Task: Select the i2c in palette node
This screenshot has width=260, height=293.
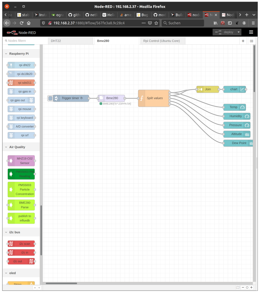Action: coord(21,252)
